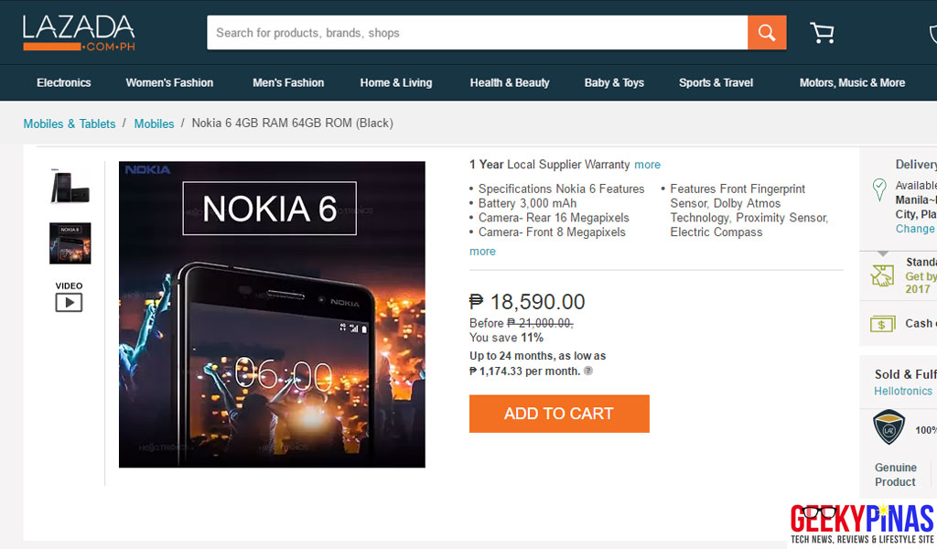Play the product video icon

69,301
